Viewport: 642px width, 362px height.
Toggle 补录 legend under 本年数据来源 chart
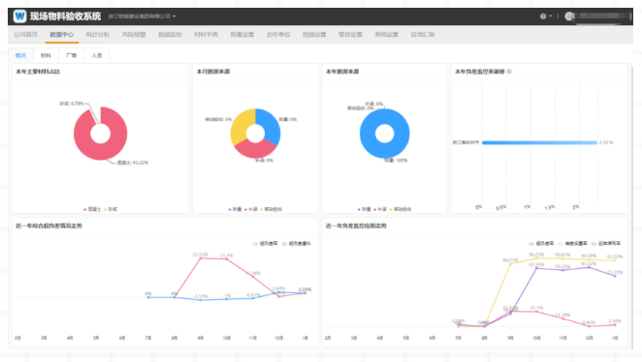[x=380, y=209]
